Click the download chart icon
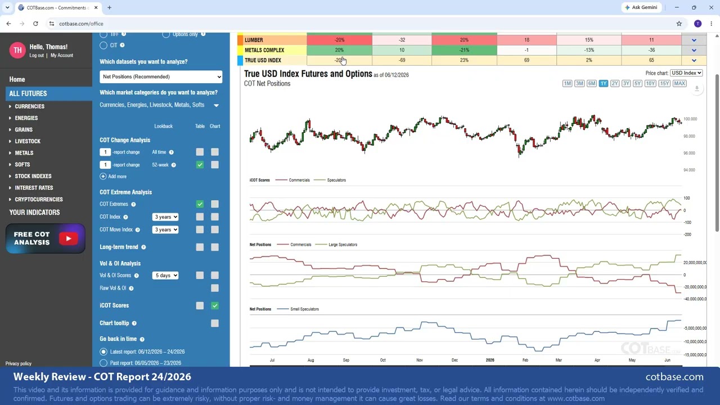Screen dimensions: 720x405 tap(696, 89)
